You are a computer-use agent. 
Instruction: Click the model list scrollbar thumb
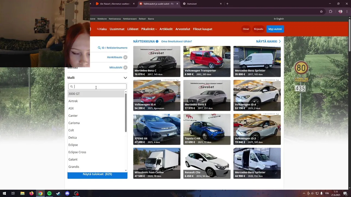tap(126, 113)
